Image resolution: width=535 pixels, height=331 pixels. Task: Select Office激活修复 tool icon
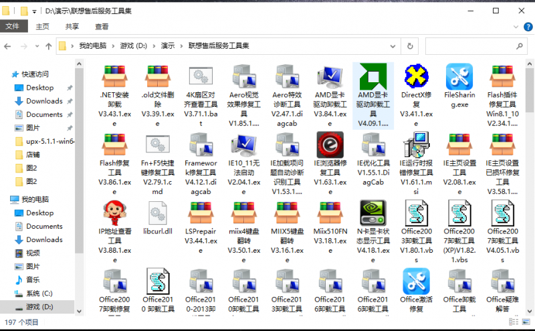(x=416, y=281)
